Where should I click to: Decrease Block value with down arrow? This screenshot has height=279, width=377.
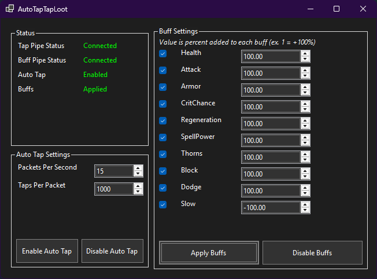pos(305,177)
